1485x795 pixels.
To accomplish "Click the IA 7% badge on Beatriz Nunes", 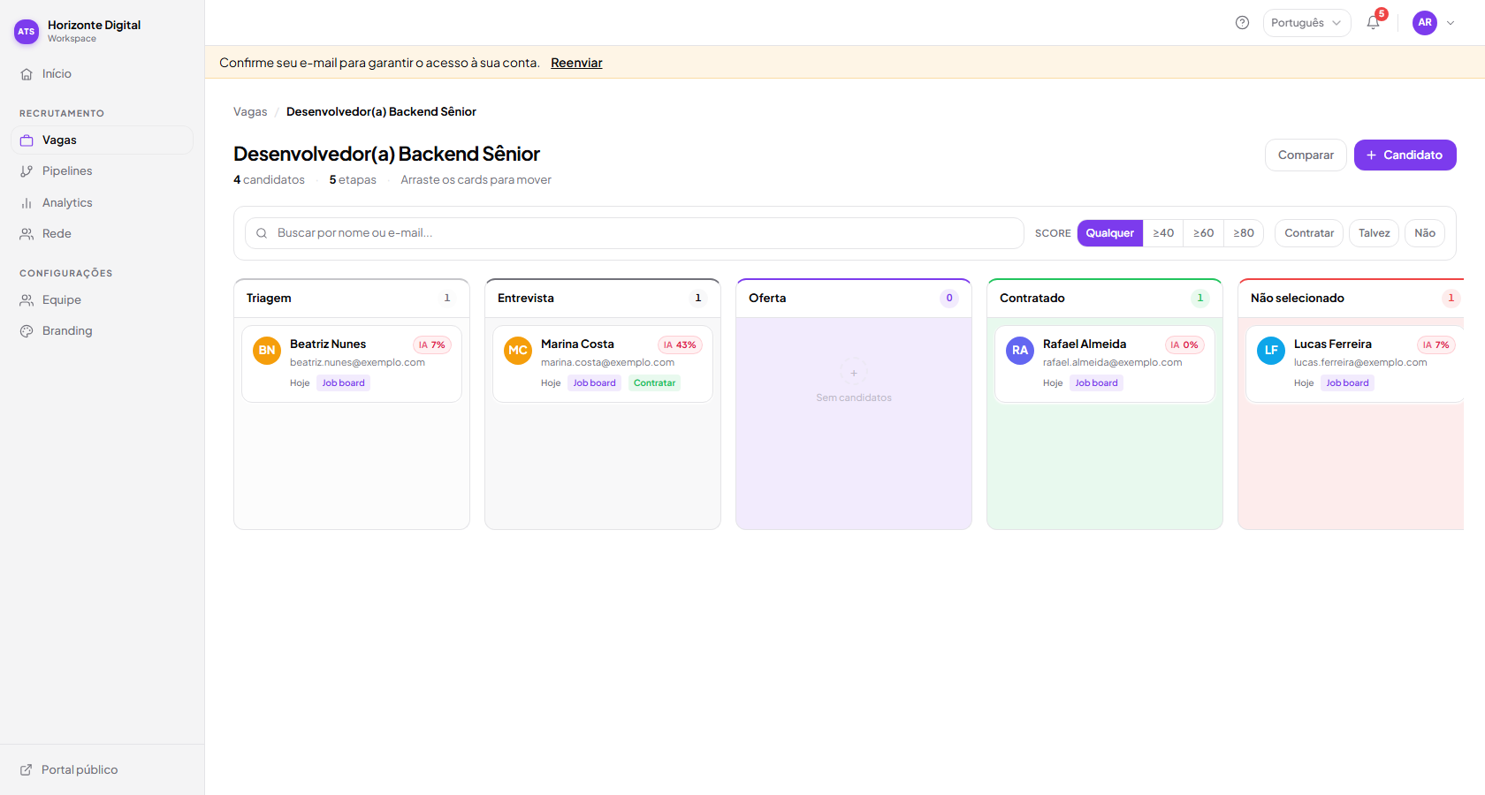I will [432, 344].
